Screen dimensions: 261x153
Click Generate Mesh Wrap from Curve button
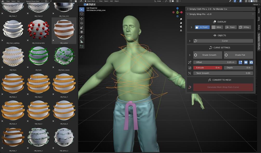point(223,87)
